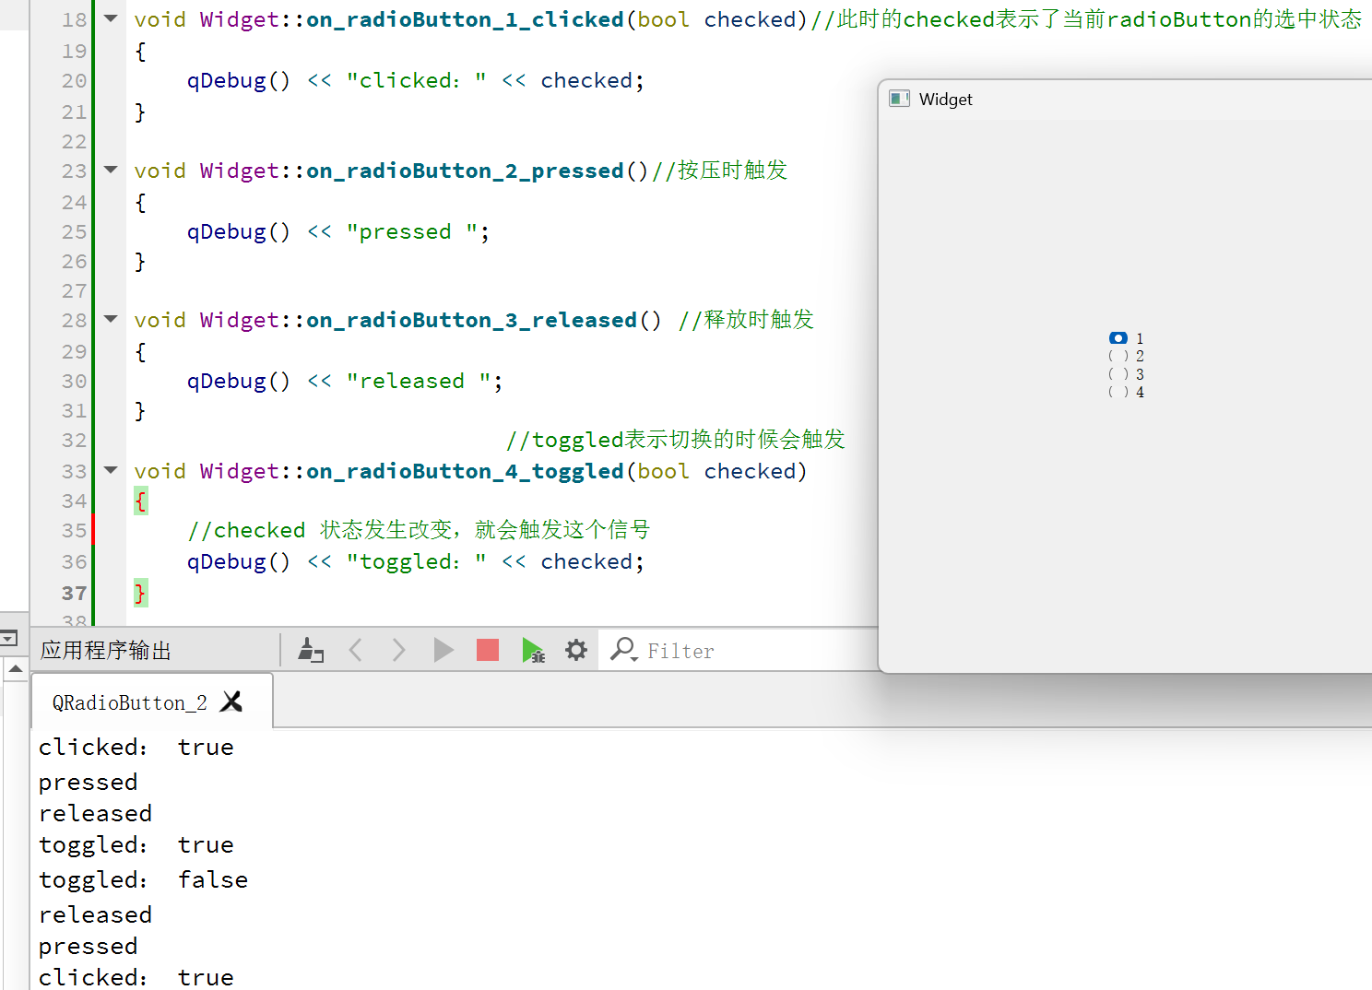Select radio button 4 in Widget window

point(1118,392)
